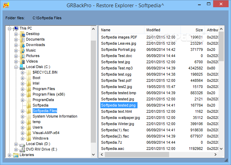Click the Local Disk (D:) drive icon
Screen dimensions: 231x165
click(22, 144)
